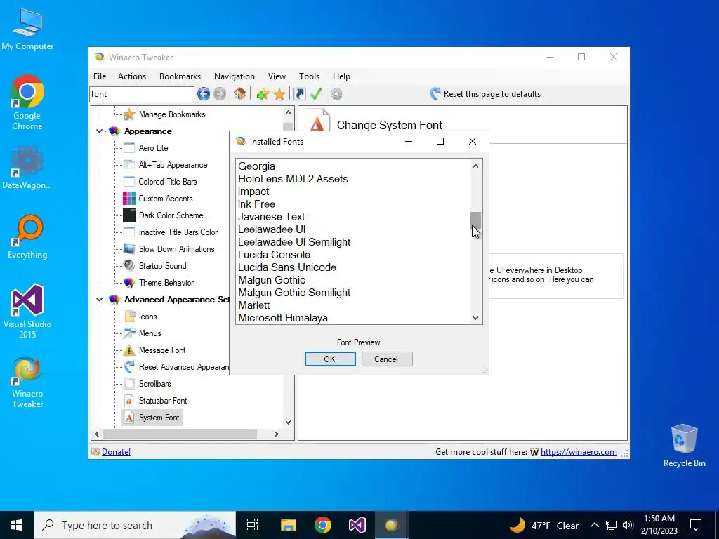Click tree panel scroll right arrow
This screenshot has width=719, height=539.
click(276, 434)
